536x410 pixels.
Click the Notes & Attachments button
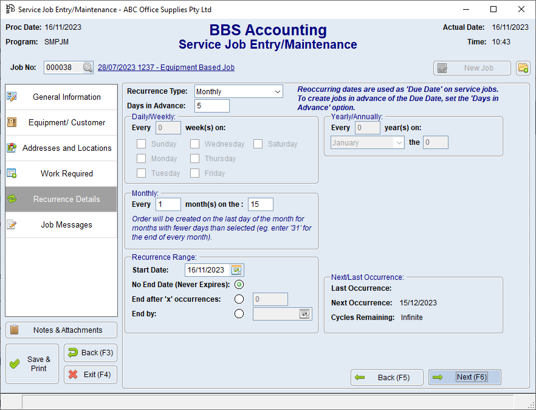(x=61, y=330)
